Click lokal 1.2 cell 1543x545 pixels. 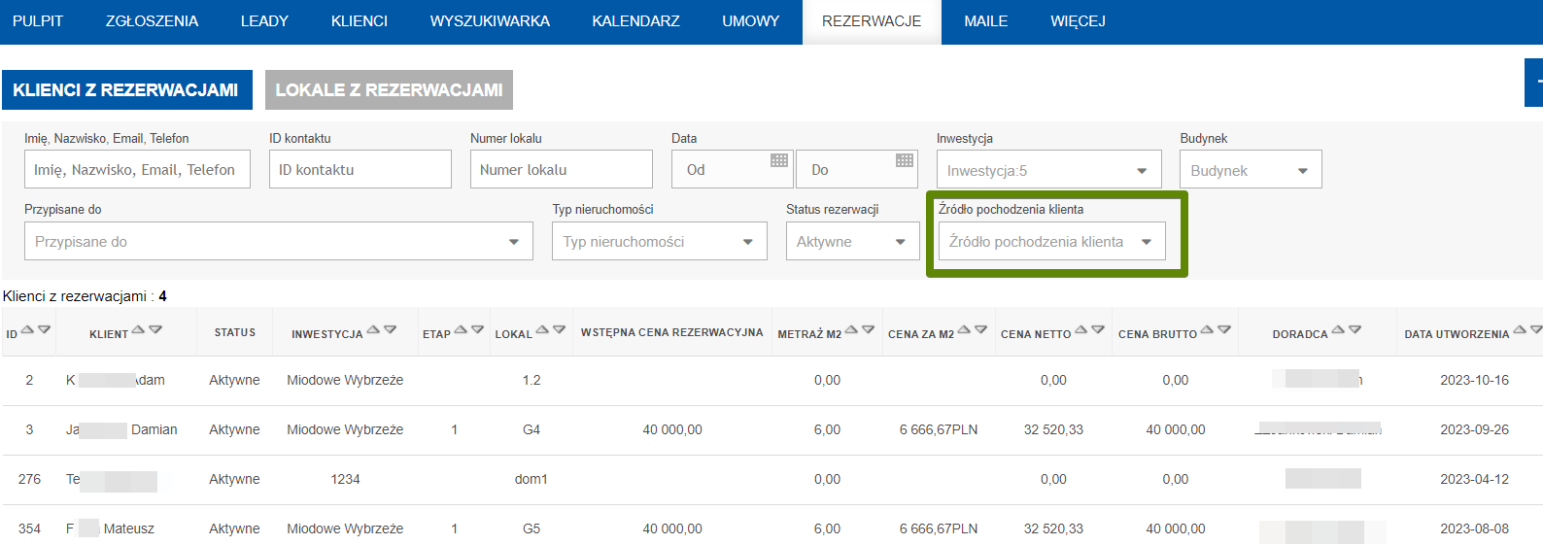click(531, 380)
